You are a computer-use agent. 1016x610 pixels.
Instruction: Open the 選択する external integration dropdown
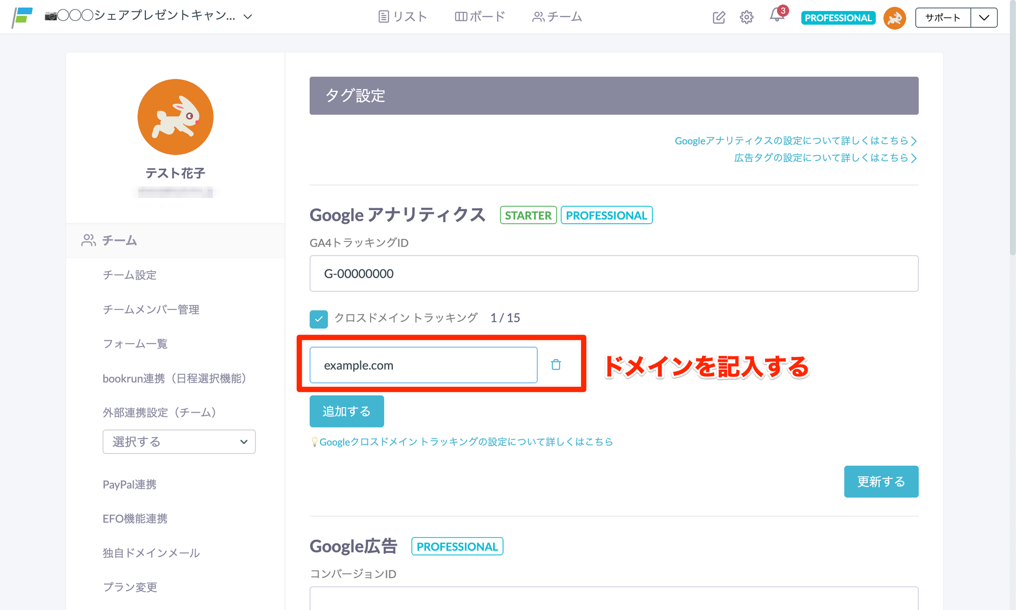[179, 441]
